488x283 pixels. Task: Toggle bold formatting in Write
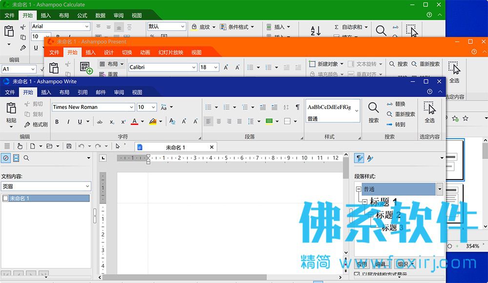pos(57,121)
